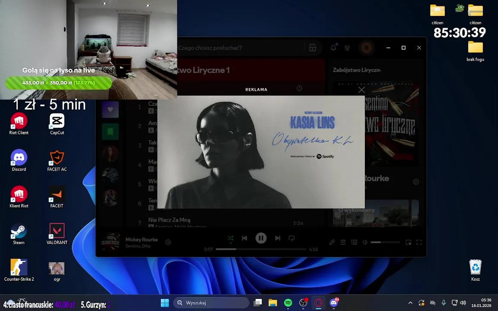
Task: Skip to previous track in Spotify
Action: (245, 238)
